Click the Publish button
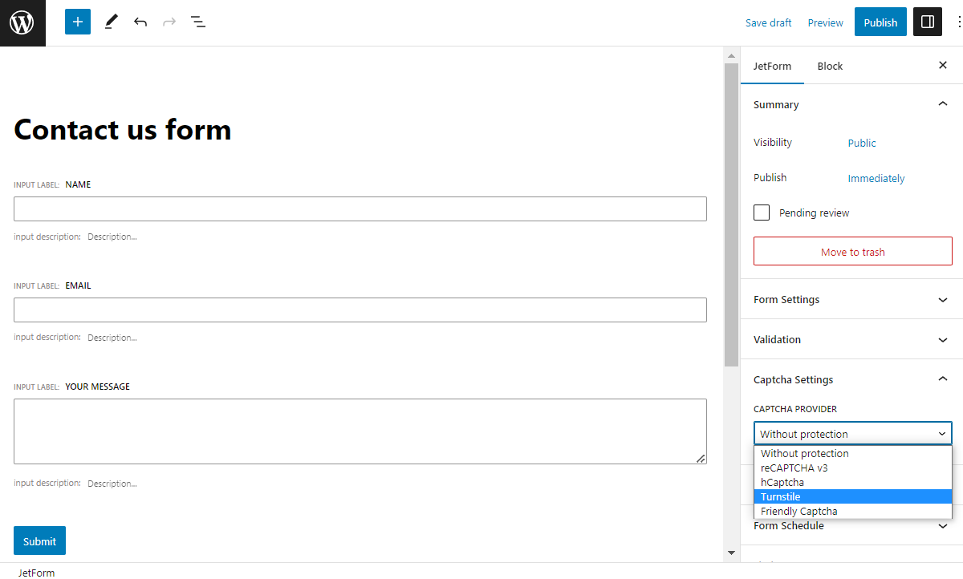Screen dimensions: 963x579 coord(880,22)
